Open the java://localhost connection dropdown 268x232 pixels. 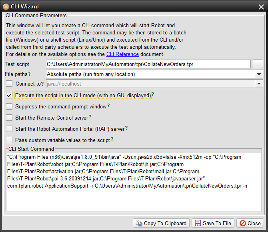[x=259, y=84]
